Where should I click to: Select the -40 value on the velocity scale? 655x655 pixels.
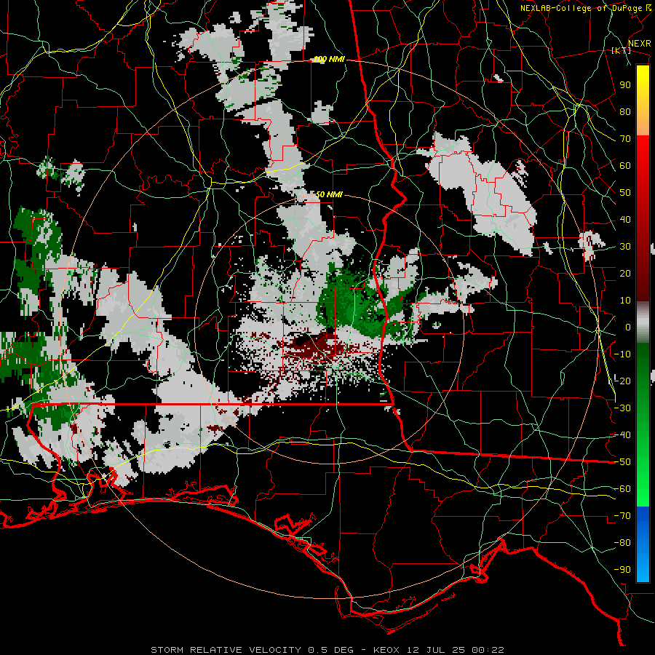(622, 435)
